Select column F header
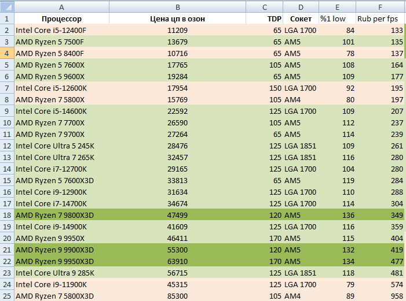 (381, 6)
